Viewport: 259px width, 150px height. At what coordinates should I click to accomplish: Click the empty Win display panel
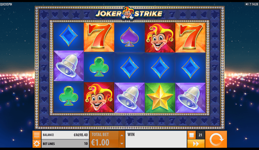tap(156, 139)
